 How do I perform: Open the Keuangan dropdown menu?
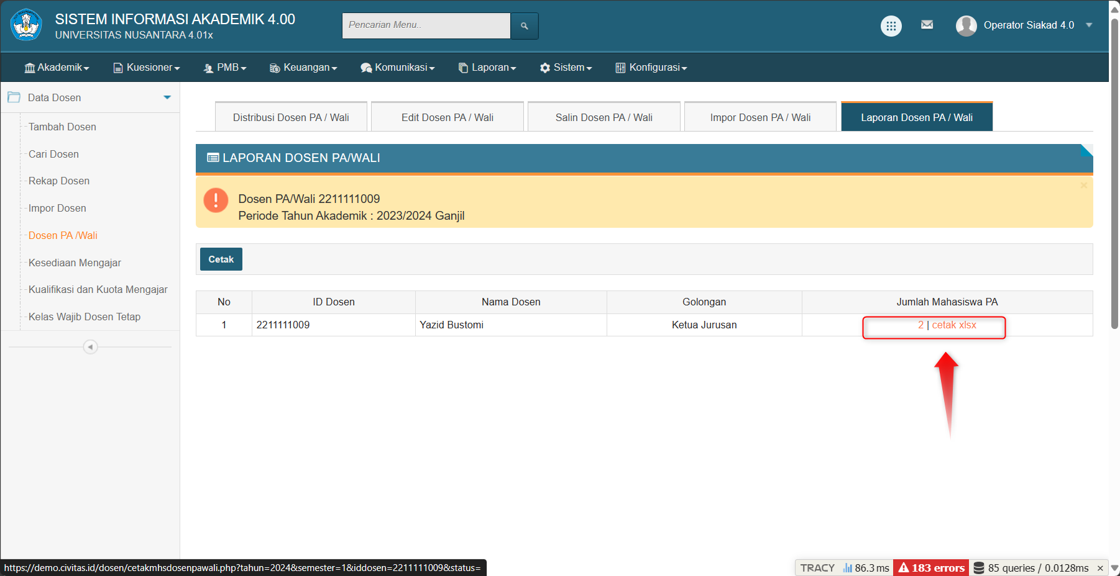(303, 68)
